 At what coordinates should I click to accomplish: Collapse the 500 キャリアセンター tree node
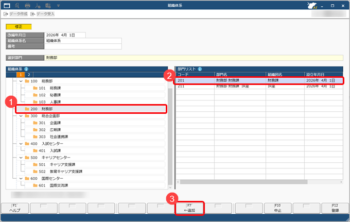(21, 157)
